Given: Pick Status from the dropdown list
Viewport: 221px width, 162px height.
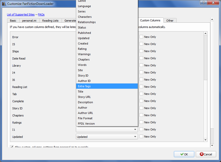Looking at the screenshot, I should pos(107,27).
